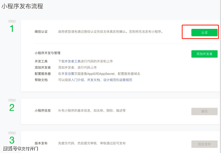Click the 配置服务器 row label

click(43, 74)
